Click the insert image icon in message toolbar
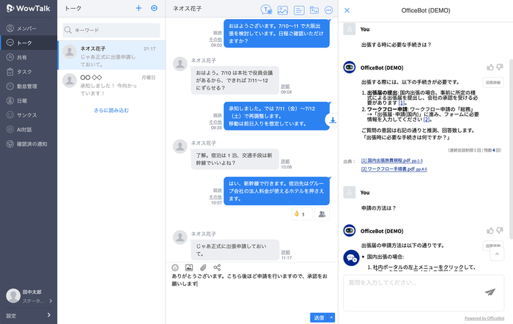The width and height of the screenshot is (513, 324). [x=189, y=268]
